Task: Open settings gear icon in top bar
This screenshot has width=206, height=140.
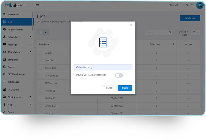Action: point(187,5)
